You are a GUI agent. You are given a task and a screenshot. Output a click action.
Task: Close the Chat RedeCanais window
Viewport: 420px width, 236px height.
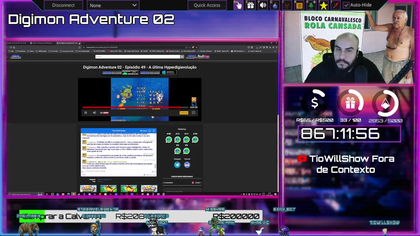(154, 131)
